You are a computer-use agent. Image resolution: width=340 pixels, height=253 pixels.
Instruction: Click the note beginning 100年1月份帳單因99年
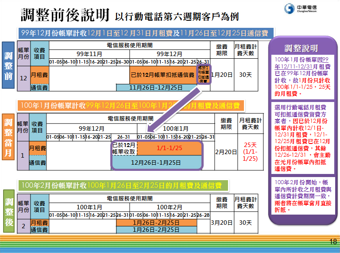(x=303, y=77)
